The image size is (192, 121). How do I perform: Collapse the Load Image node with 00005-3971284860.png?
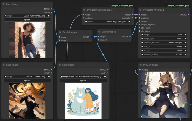(x=4, y=65)
